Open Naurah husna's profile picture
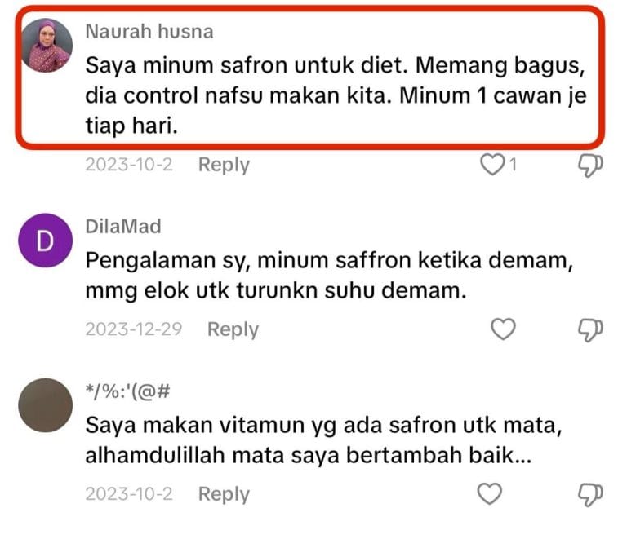Screen dimensions: 627x539 [x=46, y=46]
